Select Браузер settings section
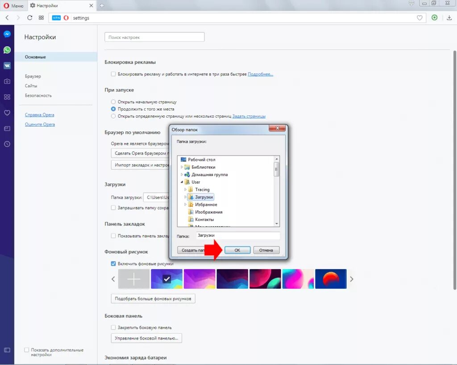The width and height of the screenshot is (457, 365). tap(33, 76)
